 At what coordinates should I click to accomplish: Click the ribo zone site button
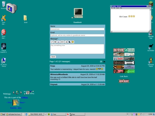pos(129,50)
